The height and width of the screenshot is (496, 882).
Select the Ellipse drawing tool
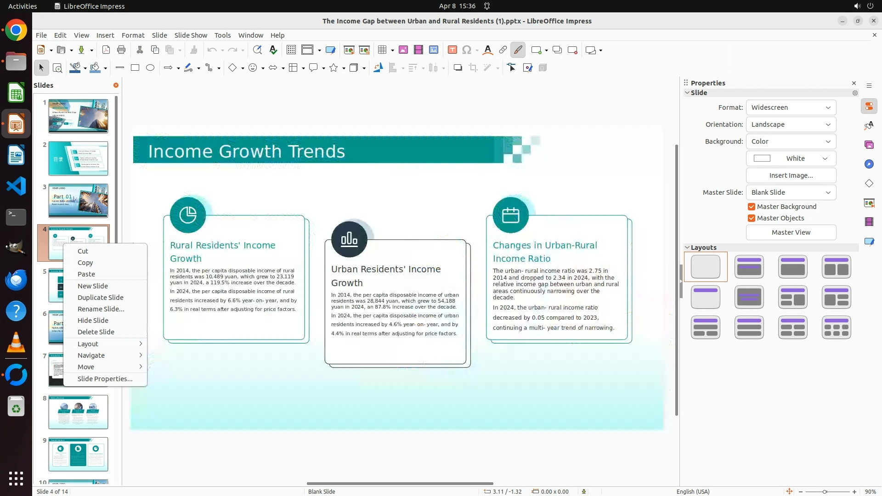[150, 68]
